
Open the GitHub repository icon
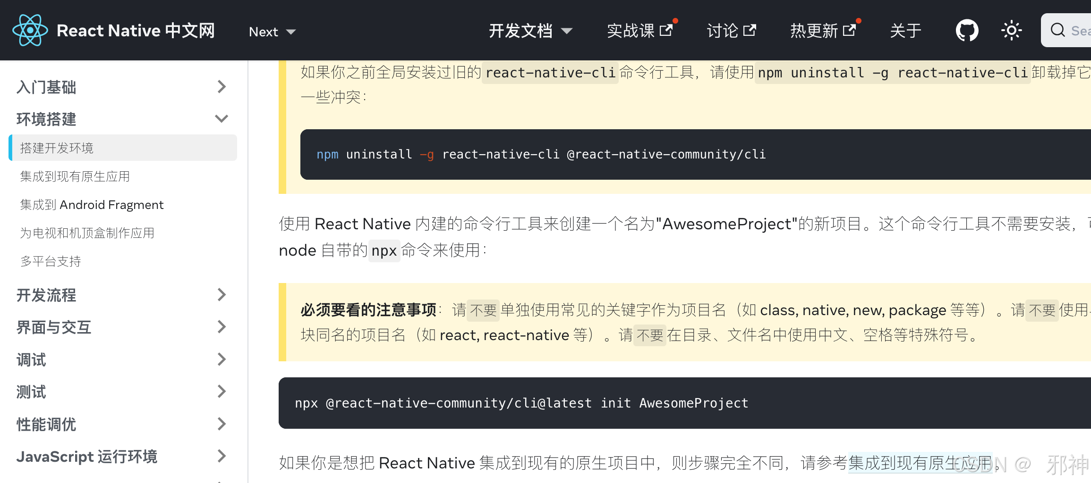tap(967, 31)
